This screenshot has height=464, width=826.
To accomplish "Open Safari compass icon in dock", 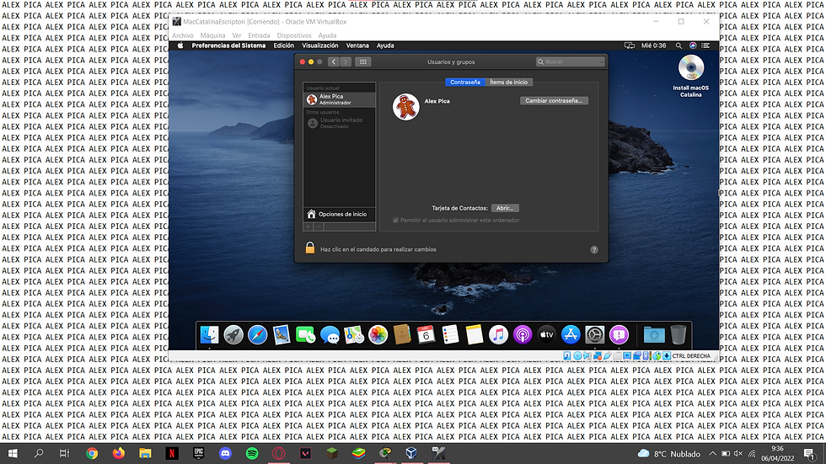I will click(258, 334).
